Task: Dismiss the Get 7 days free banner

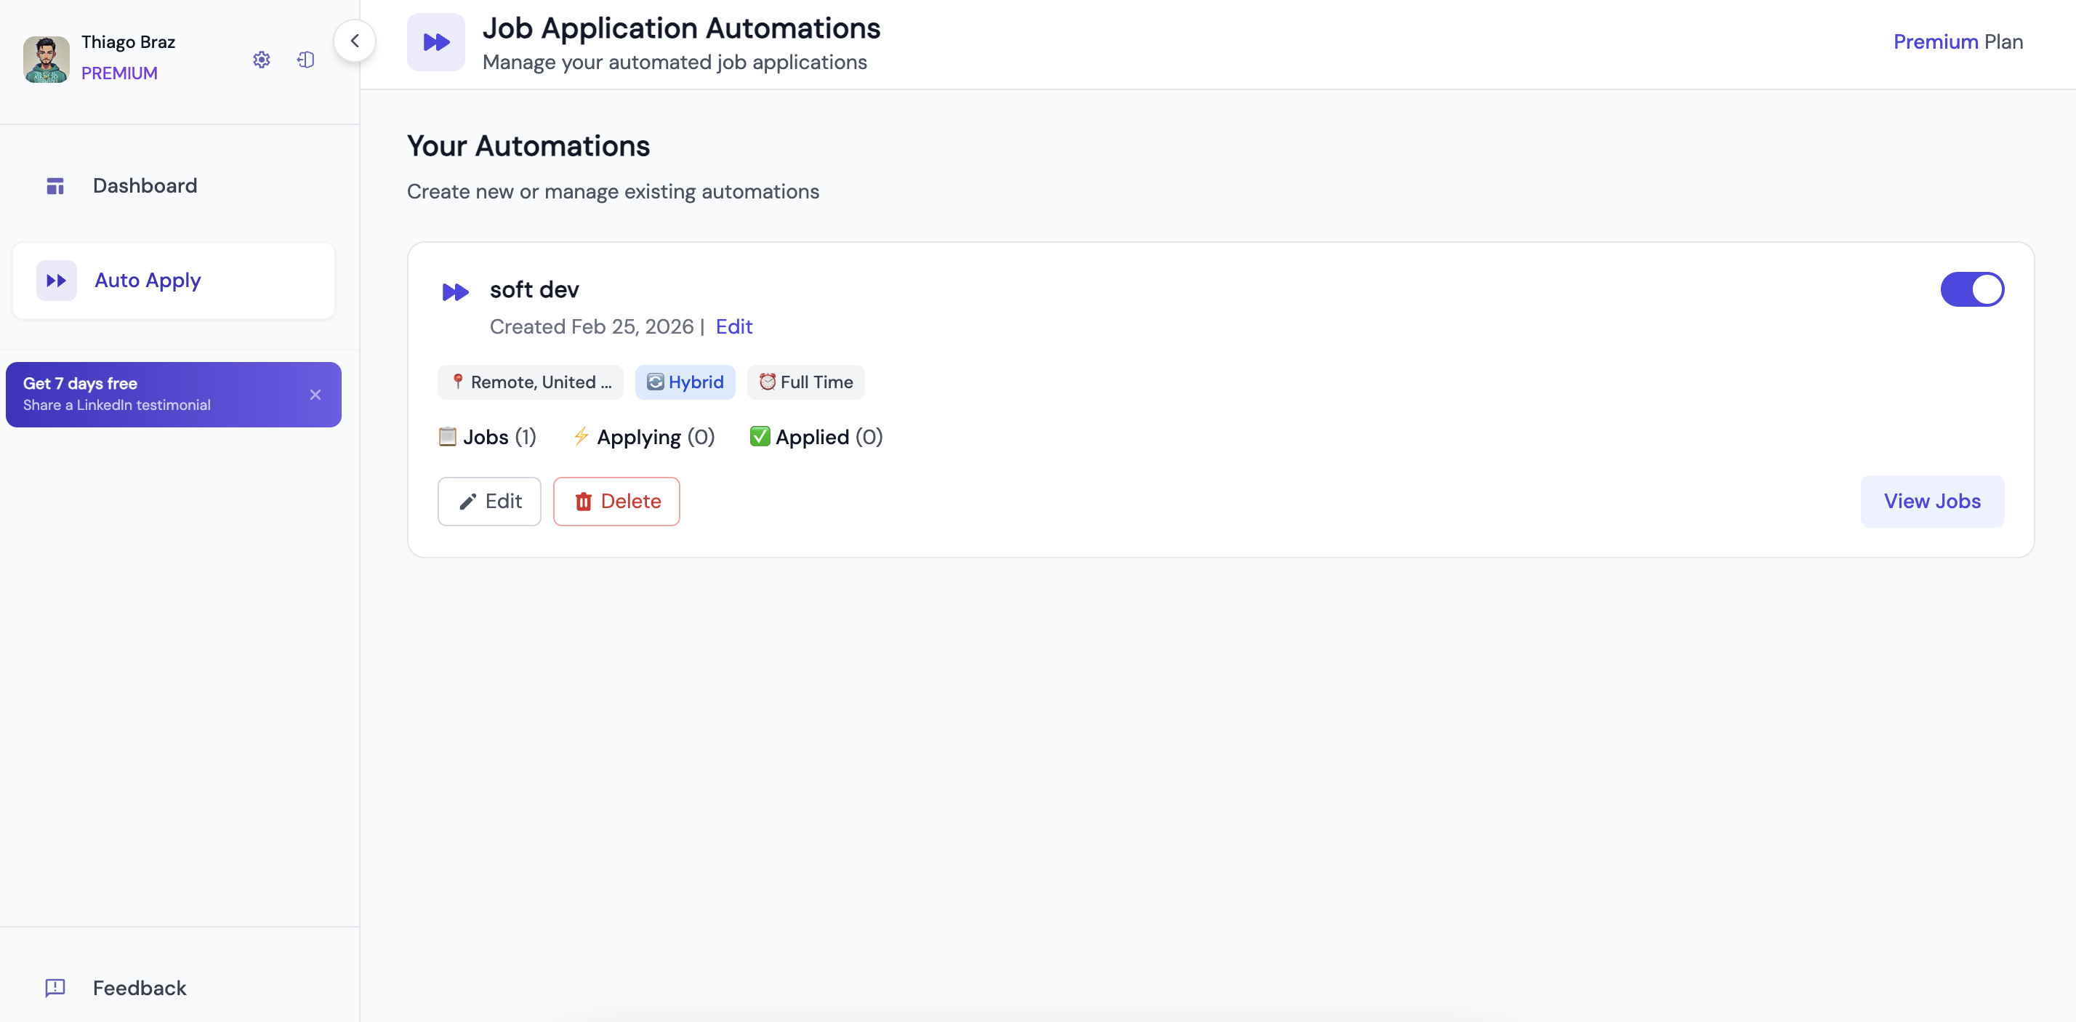Action: (x=315, y=395)
